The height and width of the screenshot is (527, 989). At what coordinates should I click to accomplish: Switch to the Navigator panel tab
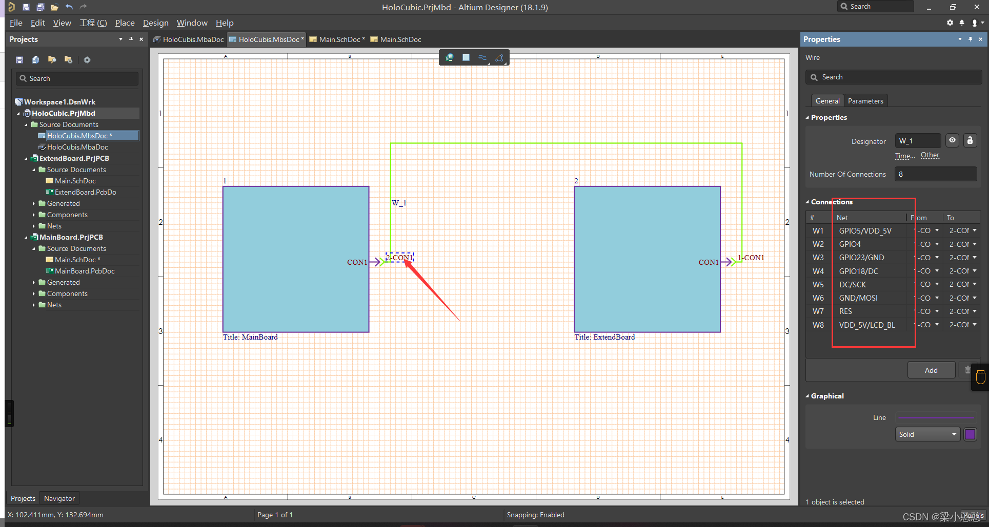(59, 498)
